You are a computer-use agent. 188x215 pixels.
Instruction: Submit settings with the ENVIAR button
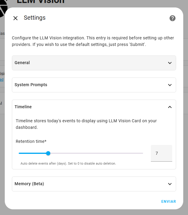pos(169,201)
